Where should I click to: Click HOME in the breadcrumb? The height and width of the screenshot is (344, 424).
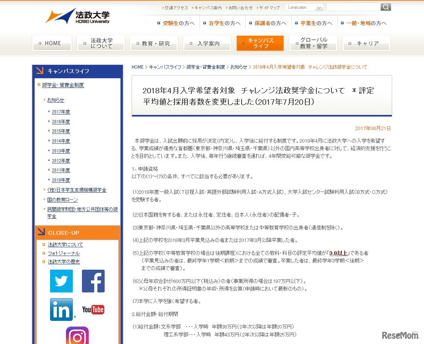click(x=137, y=67)
